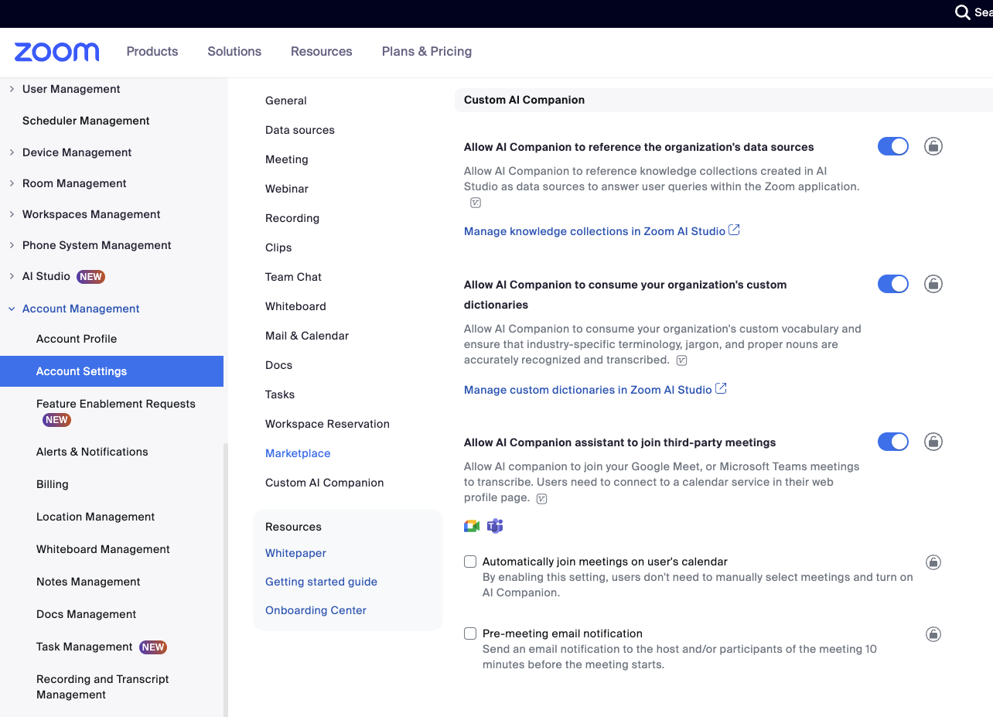
Task: Click the Google Meet icon
Action: tap(472, 527)
